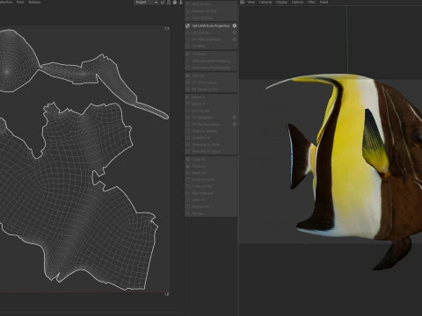Image resolution: width=422 pixels, height=316 pixels.
Task: Open the Paint menu in the UV editor
Action: click(20, 2)
